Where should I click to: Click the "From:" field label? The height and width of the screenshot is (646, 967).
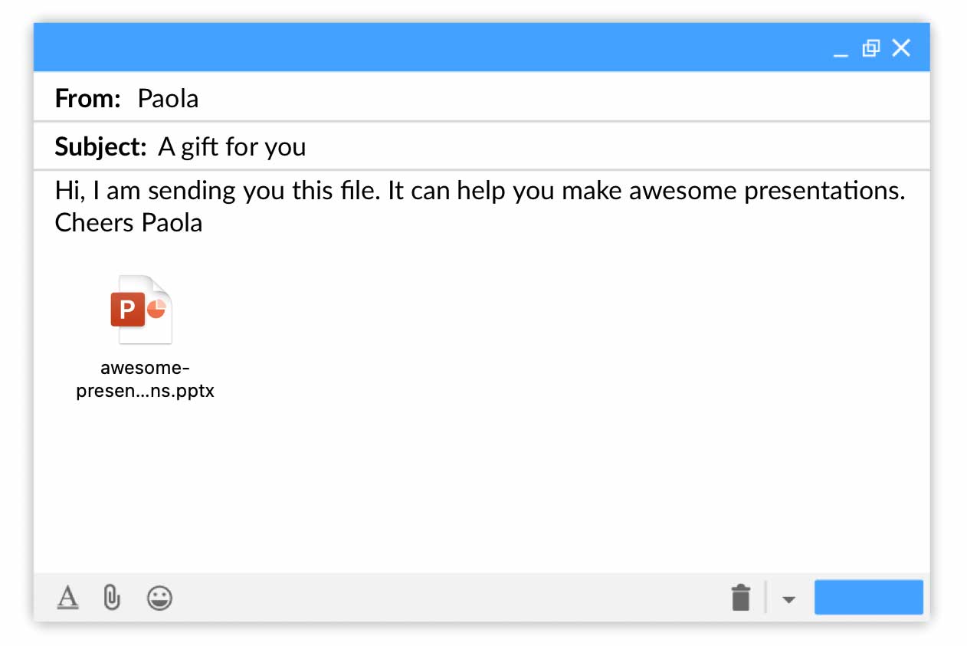[x=88, y=98]
